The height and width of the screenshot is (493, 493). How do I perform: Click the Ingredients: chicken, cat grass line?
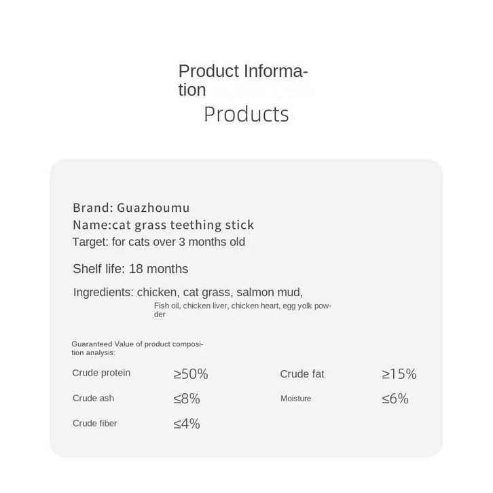(187, 293)
